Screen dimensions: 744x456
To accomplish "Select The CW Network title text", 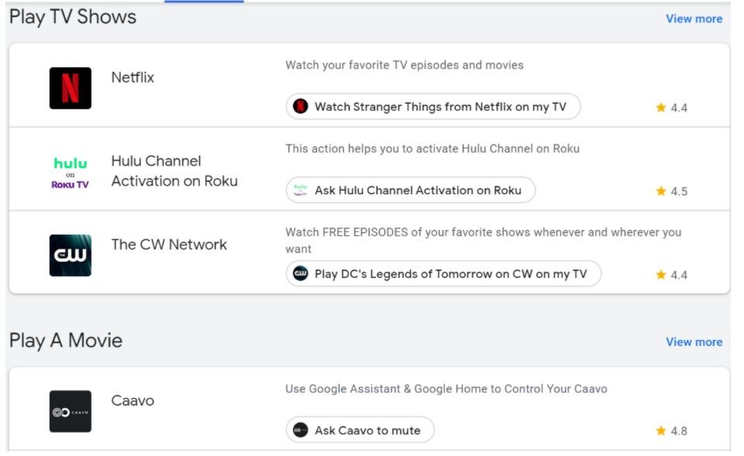I will pos(169,245).
